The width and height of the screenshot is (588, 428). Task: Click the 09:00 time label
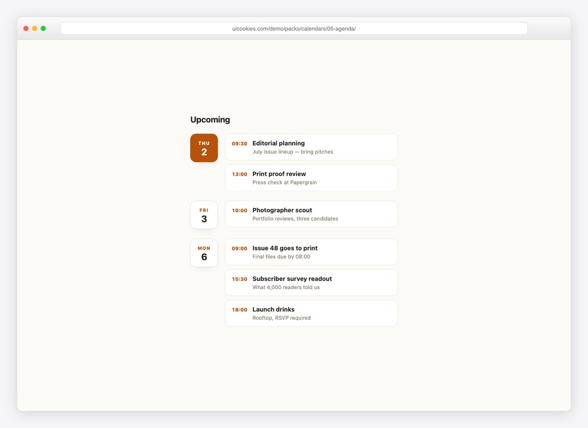click(x=240, y=248)
